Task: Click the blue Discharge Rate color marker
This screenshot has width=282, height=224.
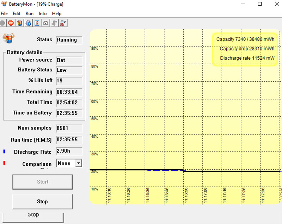Action: (x=4, y=152)
